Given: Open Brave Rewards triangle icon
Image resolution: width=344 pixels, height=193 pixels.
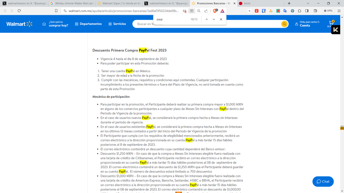Looking at the screenshot, I should coord(222,11).
